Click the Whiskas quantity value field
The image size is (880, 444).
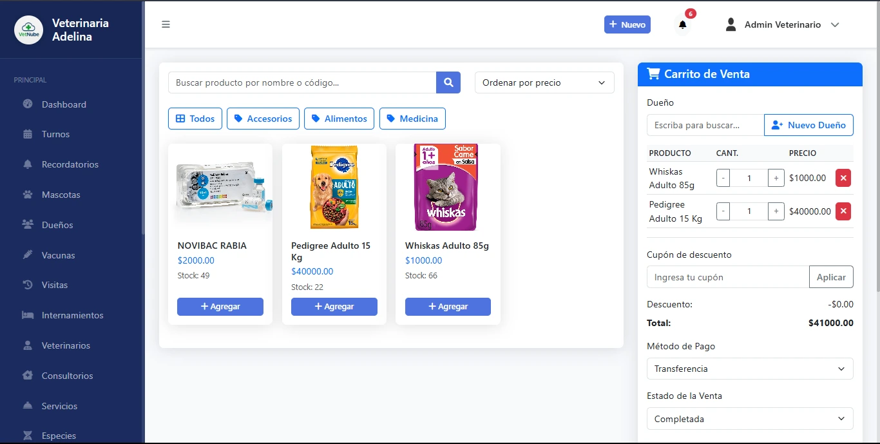pyautogui.click(x=749, y=178)
